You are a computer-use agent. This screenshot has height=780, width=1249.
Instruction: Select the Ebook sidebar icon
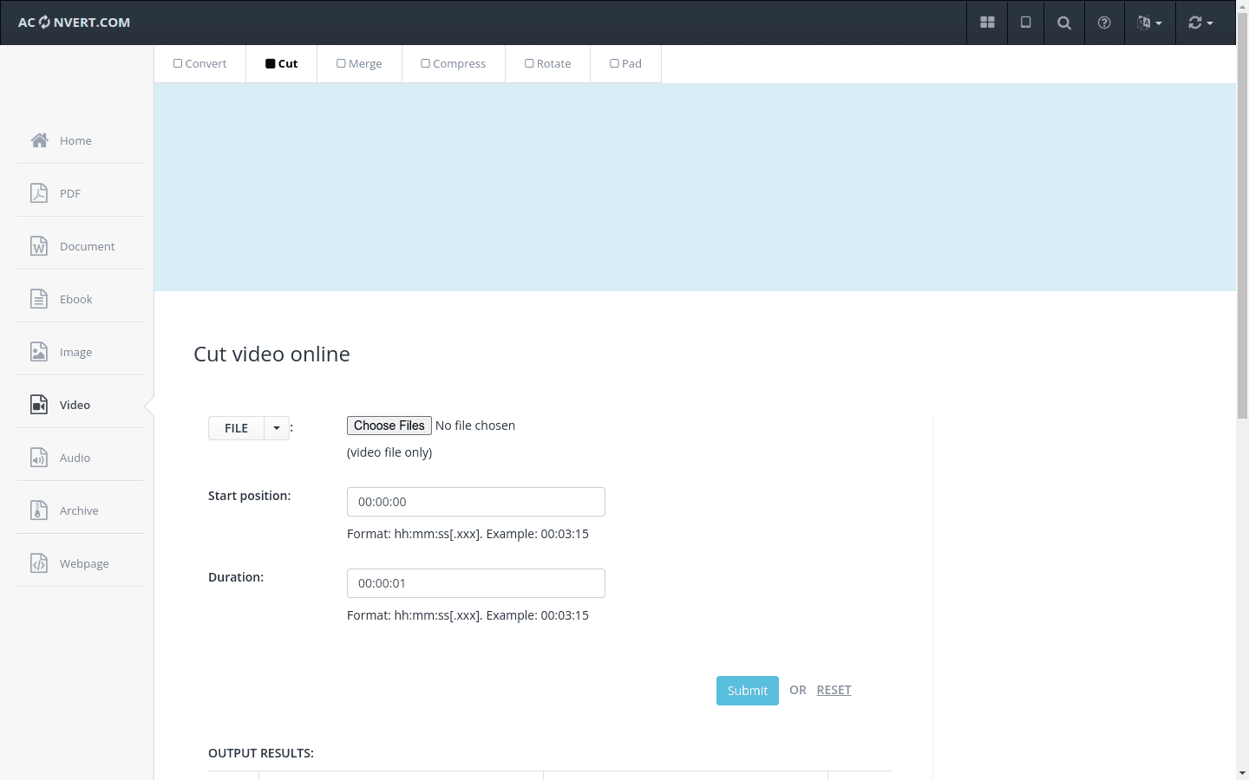tap(39, 299)
